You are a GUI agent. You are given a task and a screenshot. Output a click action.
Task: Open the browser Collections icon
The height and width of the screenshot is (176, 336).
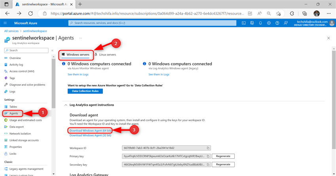[x=304, y=13]
